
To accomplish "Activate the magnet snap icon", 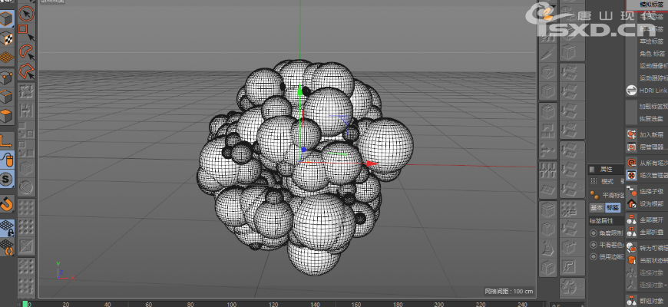I will coord(7,204).
